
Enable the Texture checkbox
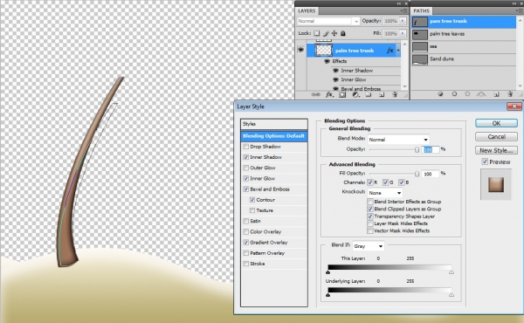point(252,210)
